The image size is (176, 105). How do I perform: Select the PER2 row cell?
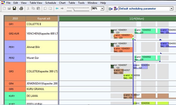pyautogui.click(x=15, y=58)
